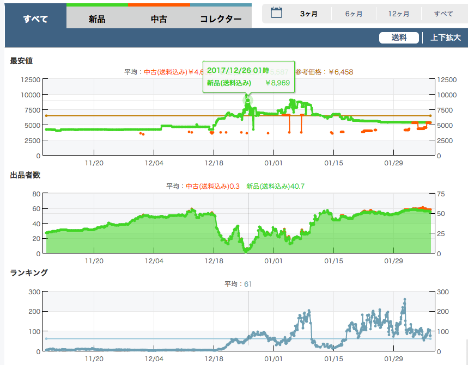Show the 12ヶ月 time range
Viewport: 468px width, 365px height.
pyautogui.click(x=399, y=14)
